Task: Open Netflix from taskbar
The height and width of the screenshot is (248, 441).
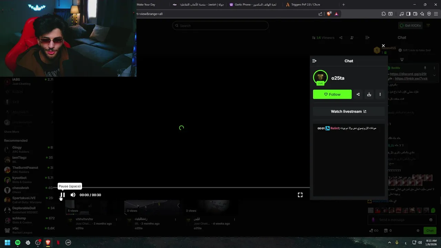Action: [x=58, y=242]
